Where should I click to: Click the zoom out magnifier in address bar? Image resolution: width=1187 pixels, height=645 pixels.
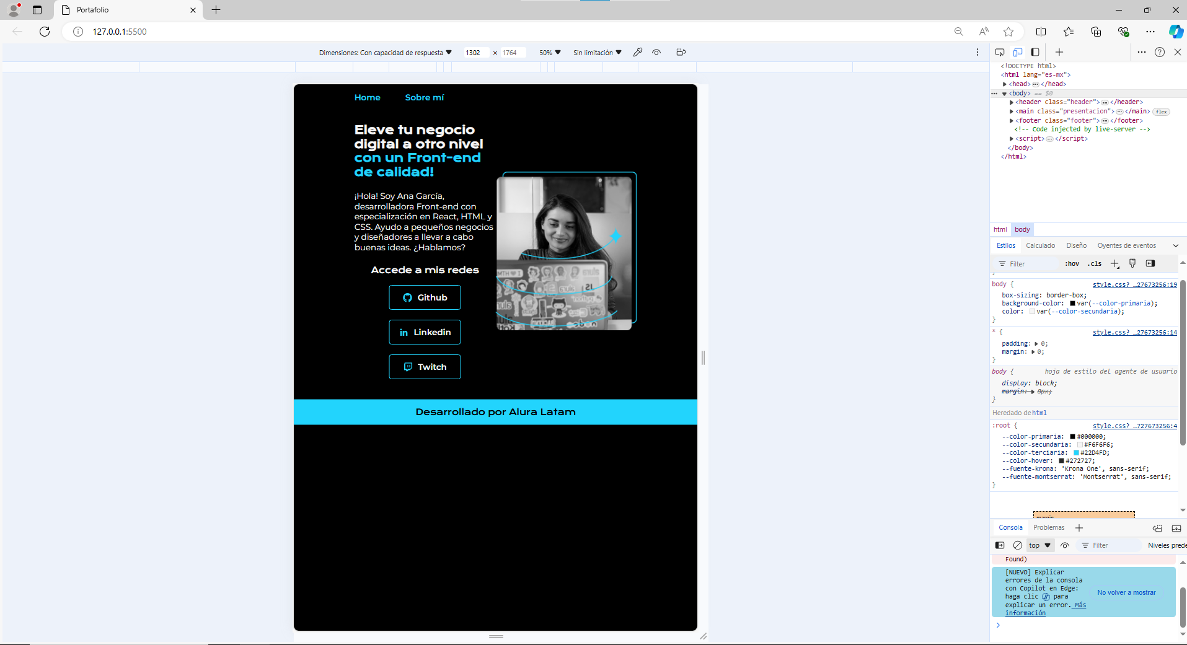959,32
